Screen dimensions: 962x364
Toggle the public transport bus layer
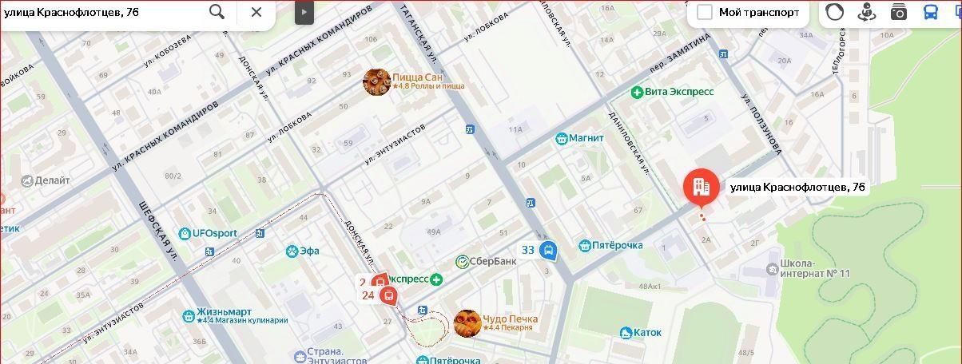click(931, 12)
